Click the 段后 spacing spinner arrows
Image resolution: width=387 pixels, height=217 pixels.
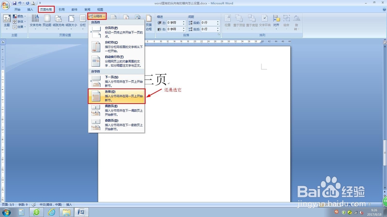coord(218,29)
